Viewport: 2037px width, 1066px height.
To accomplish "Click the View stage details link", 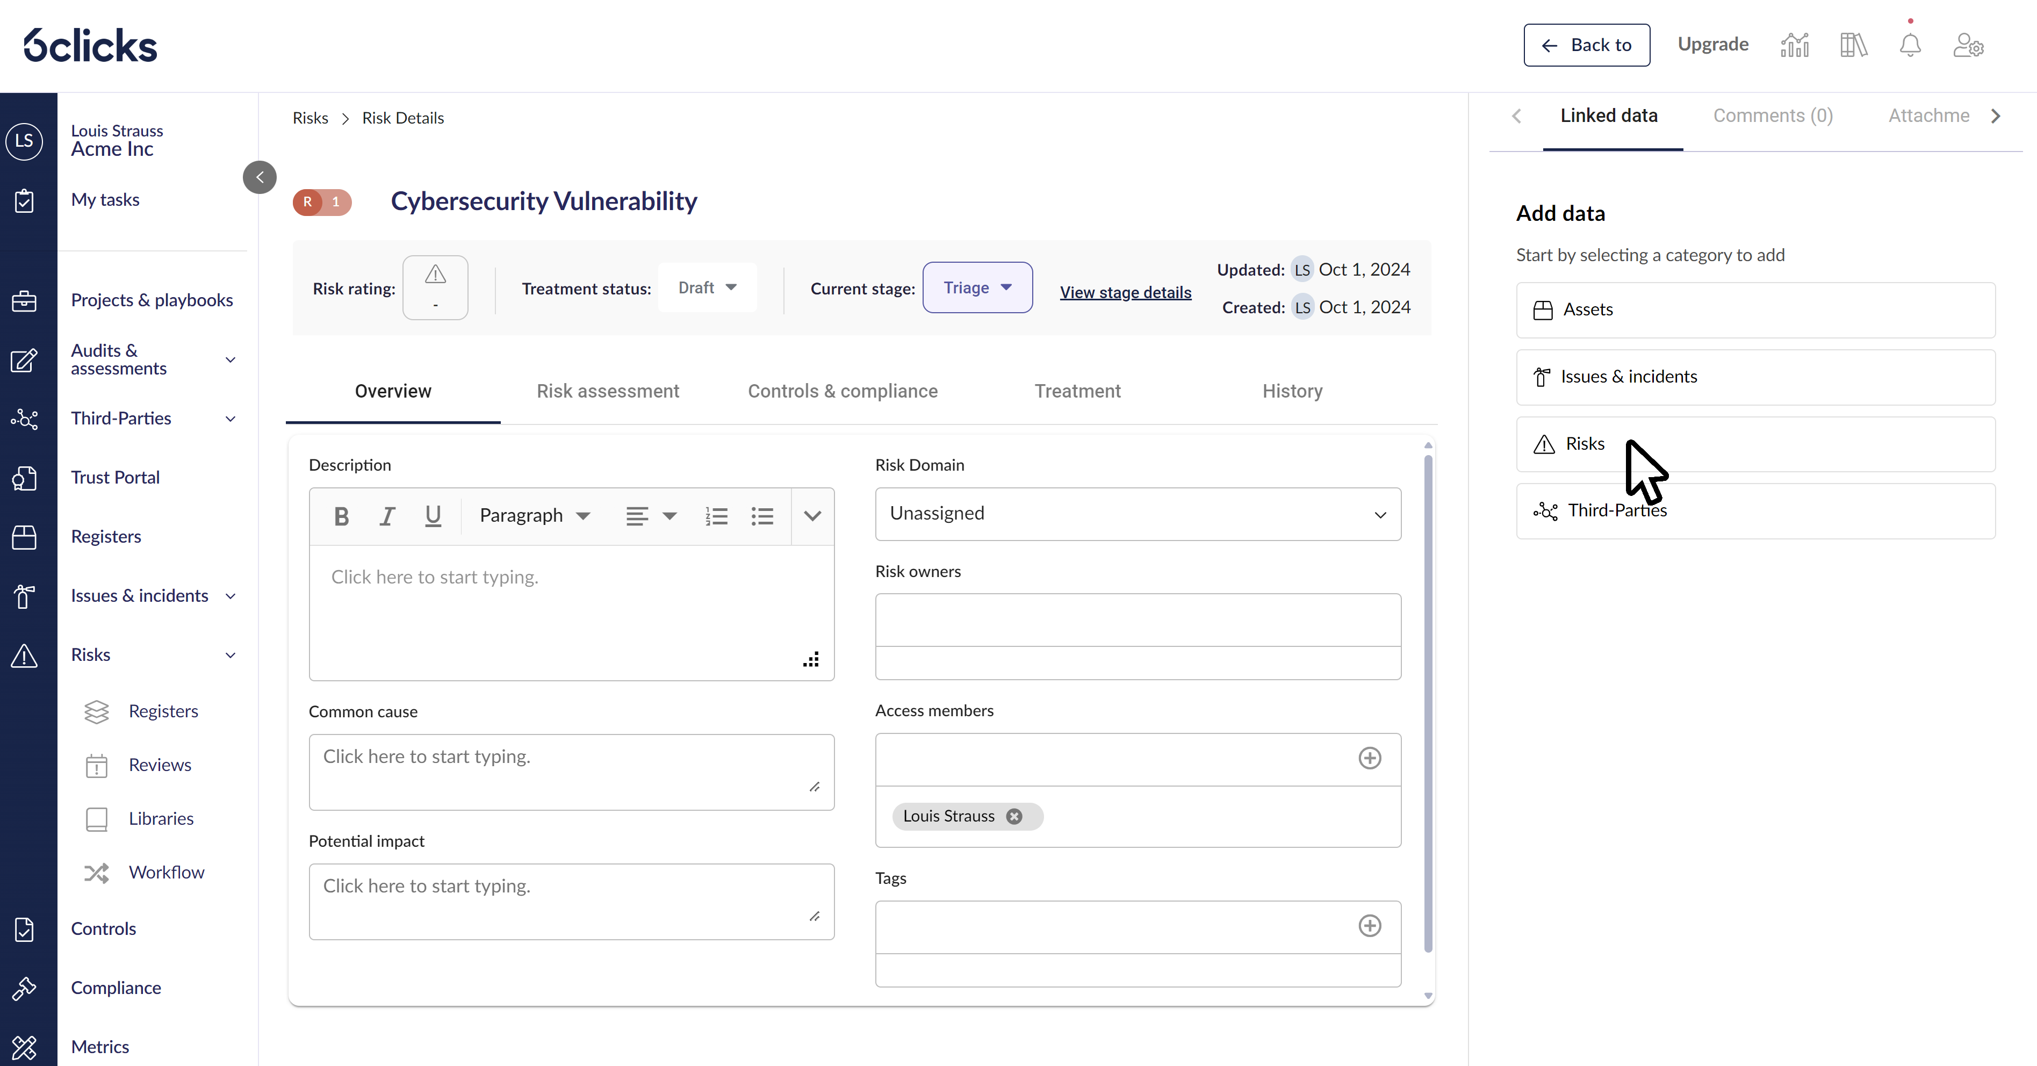I will click(1125, 293).
